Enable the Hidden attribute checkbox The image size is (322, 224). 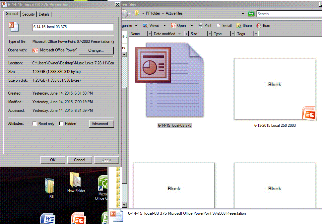(x=61, y=124)
